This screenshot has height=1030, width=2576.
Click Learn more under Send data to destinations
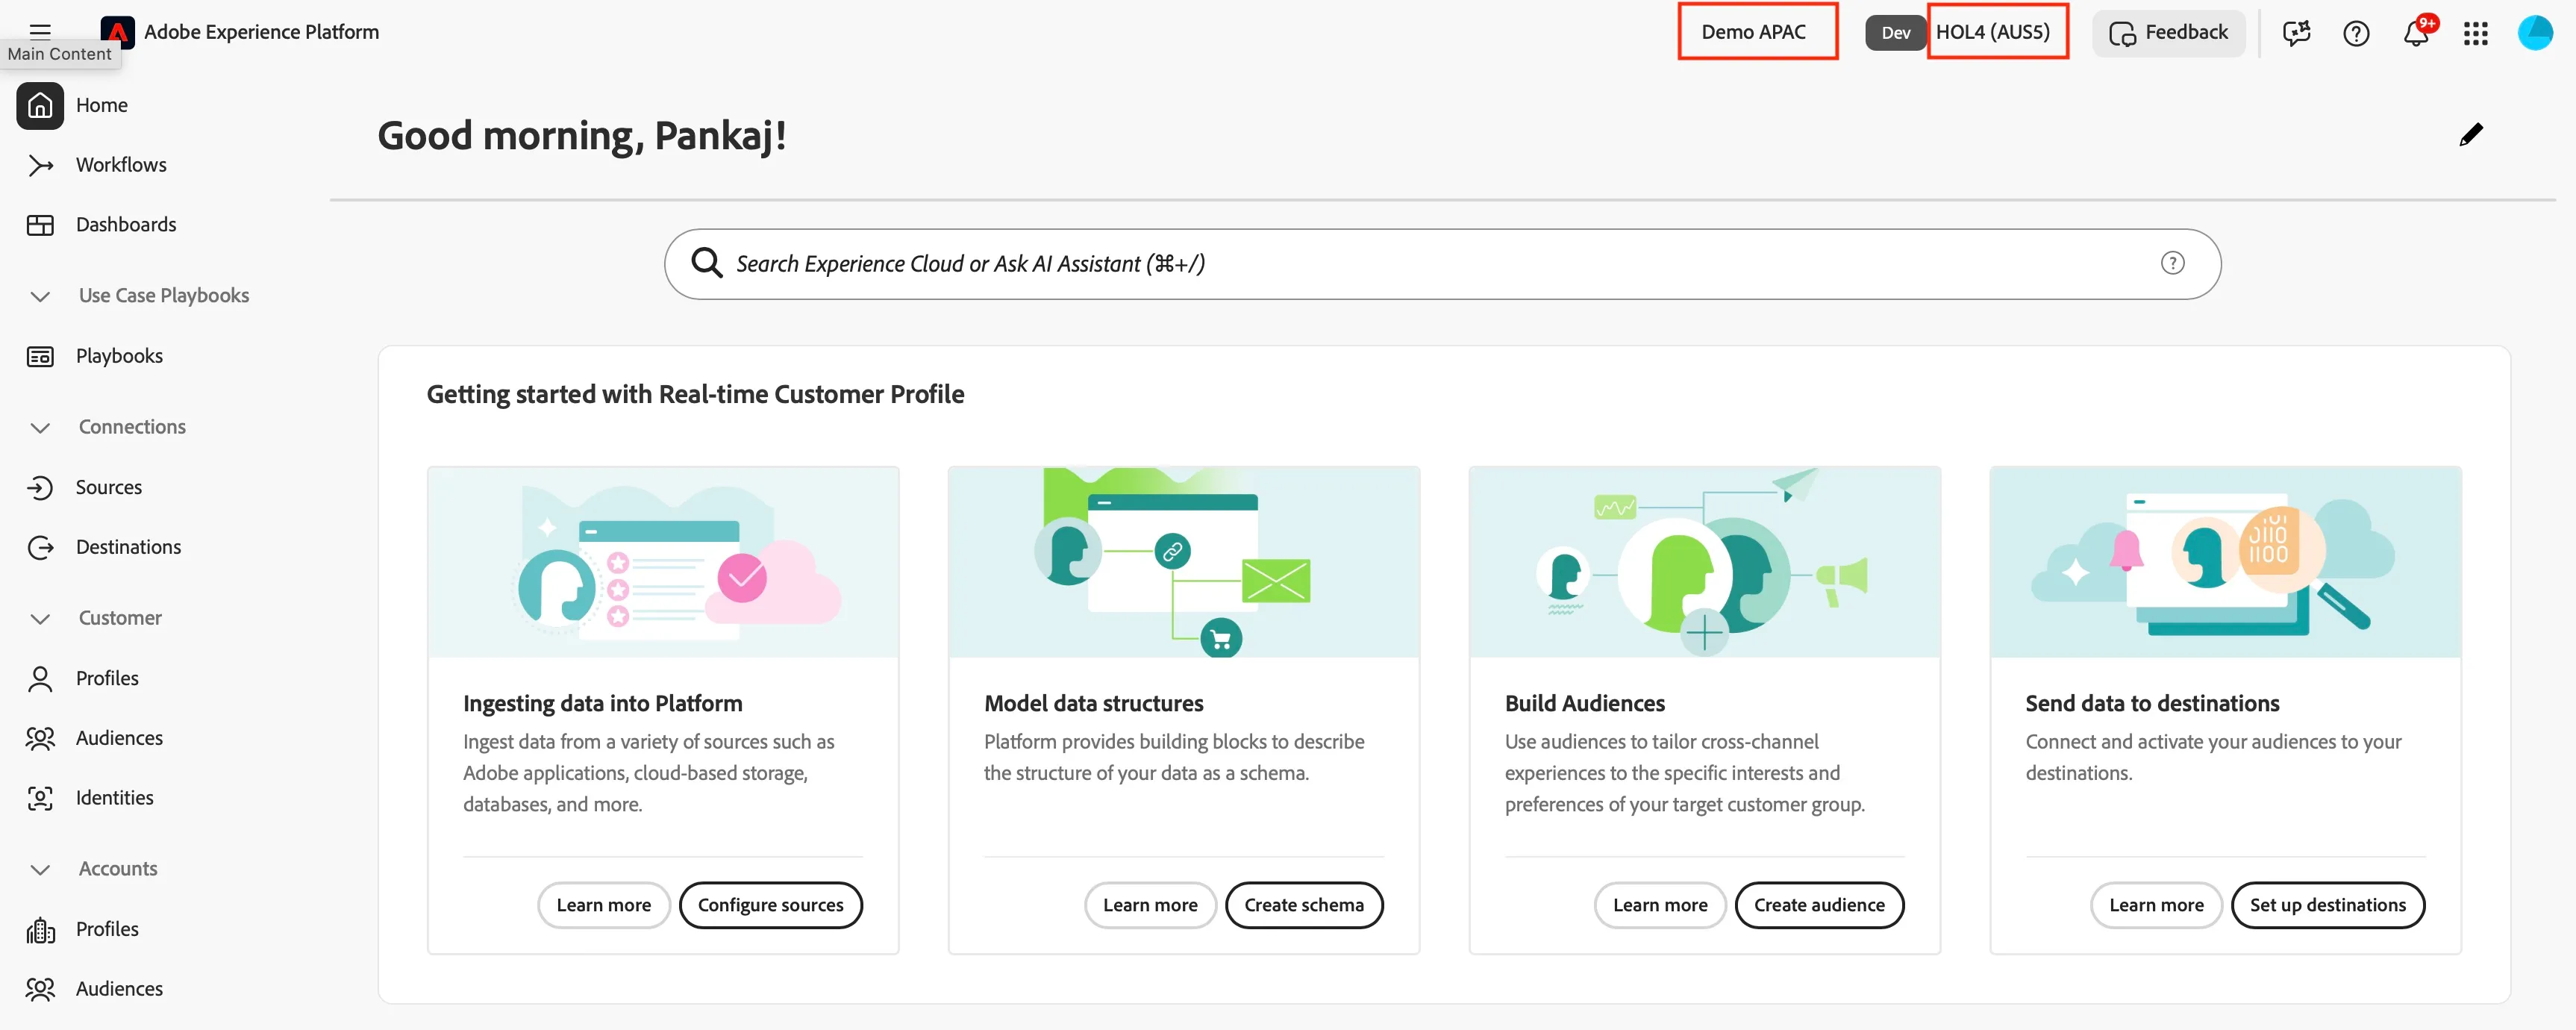pyautogui.click(x=2156, y=905)
